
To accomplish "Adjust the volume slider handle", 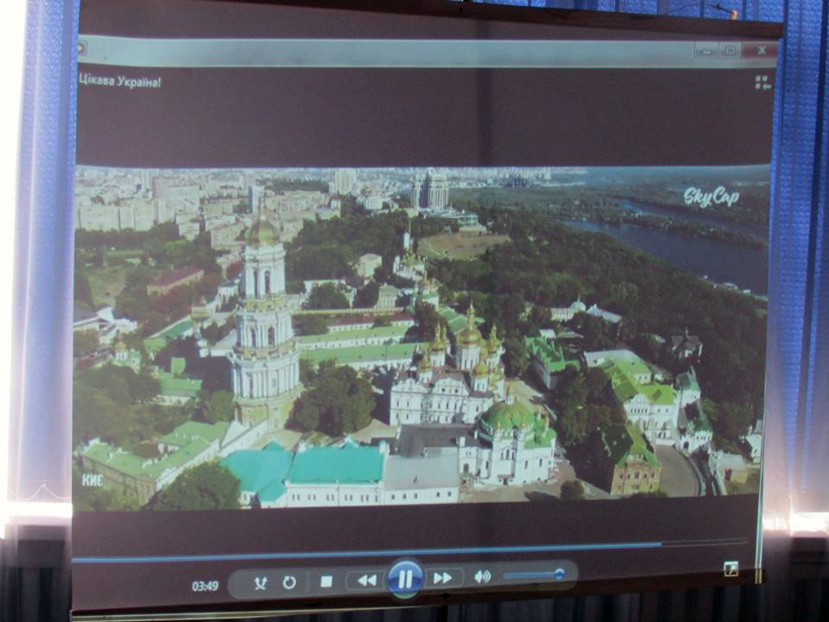I will point(560,574).
